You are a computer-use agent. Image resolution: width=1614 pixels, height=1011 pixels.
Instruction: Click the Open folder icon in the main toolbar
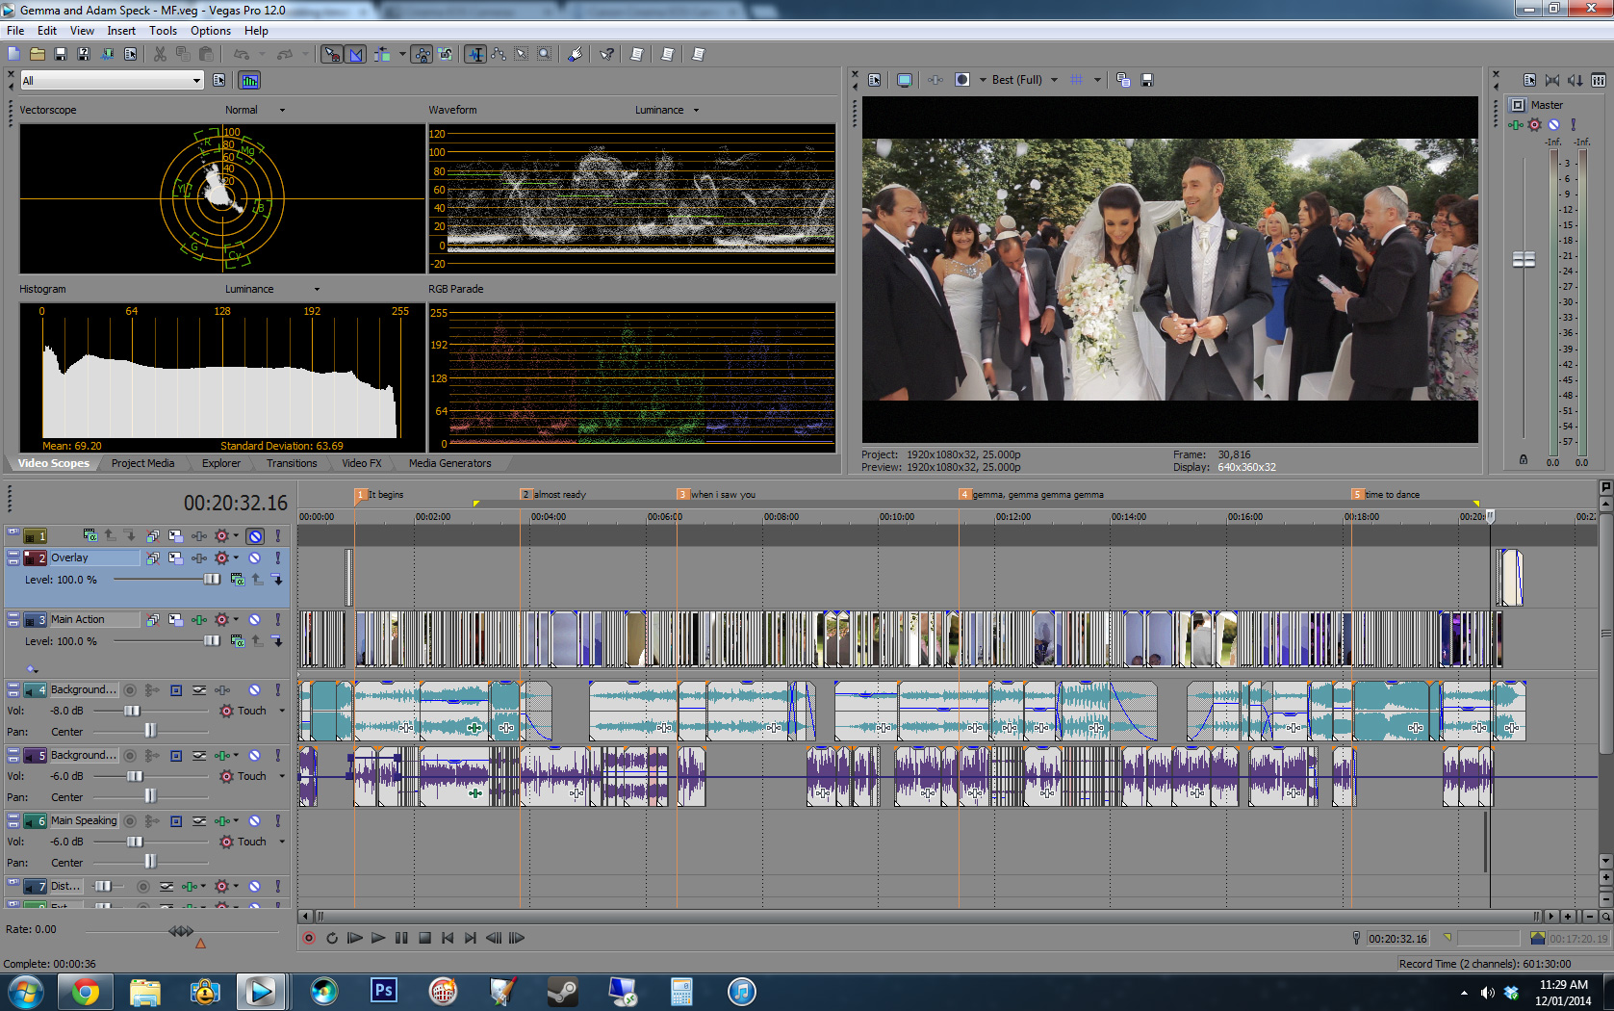[x=37, y=54]
